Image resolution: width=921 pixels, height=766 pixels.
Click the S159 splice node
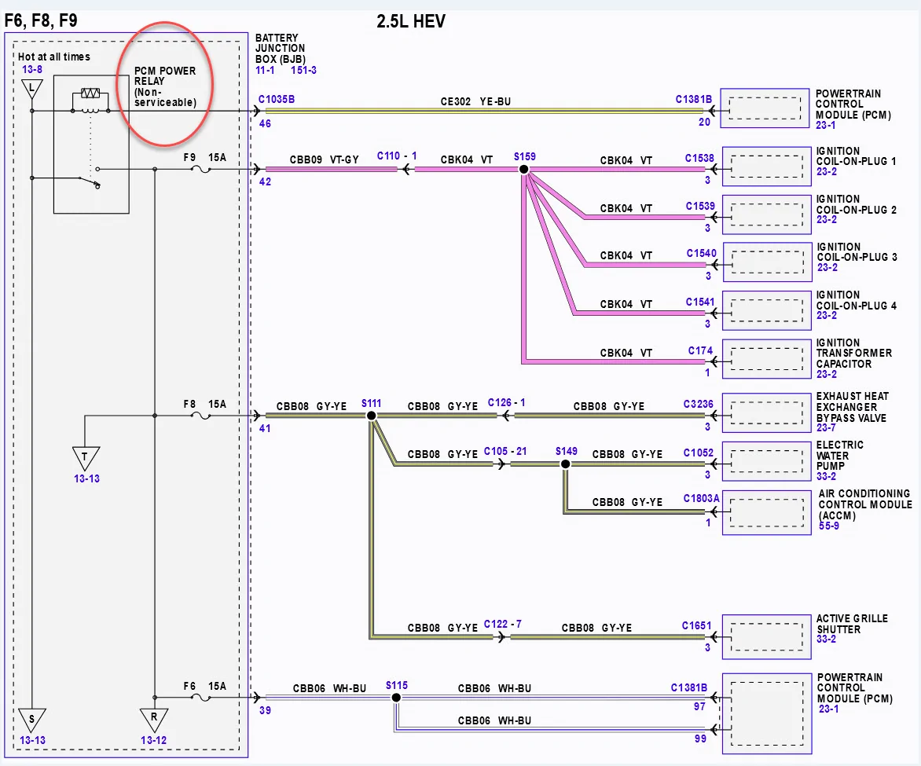tap(524, 170)
